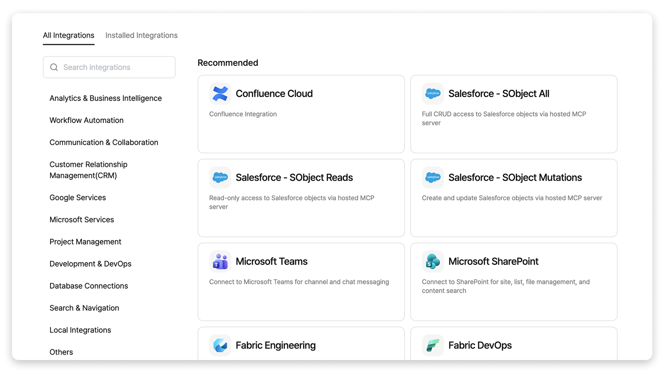Open the Microsoft Services category

tap(82, 220)
